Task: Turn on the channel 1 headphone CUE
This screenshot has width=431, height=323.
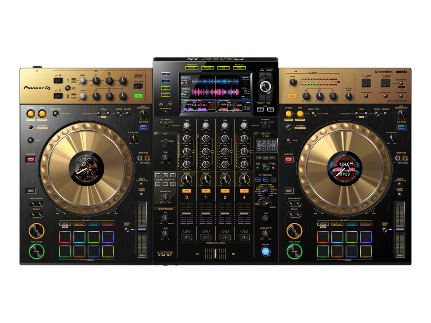Action: (206, 191)
